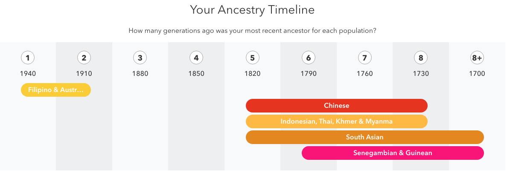Select the generation 2 circle marker
510x176 pixels.
click(x=84, y=58)
